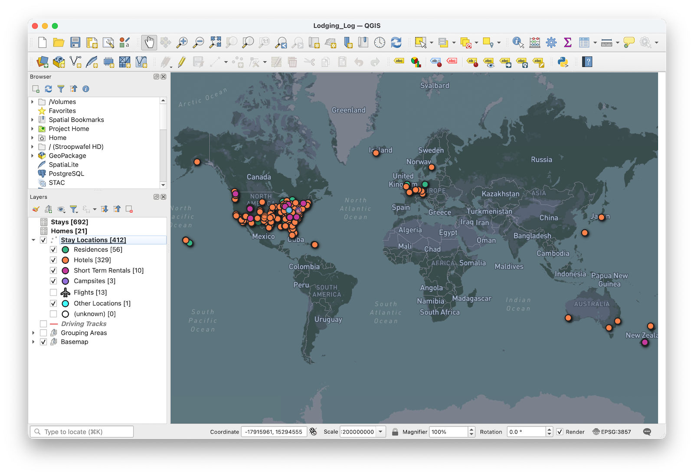Image resolution: width=694 pixels, height=476 pixels.
Task: Click the EPSG:3857 projection button
Action: coord(612,432)
